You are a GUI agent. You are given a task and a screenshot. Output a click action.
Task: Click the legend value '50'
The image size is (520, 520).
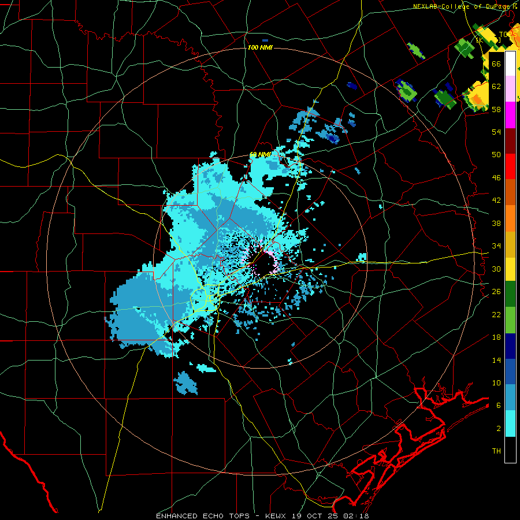(496, 155)
